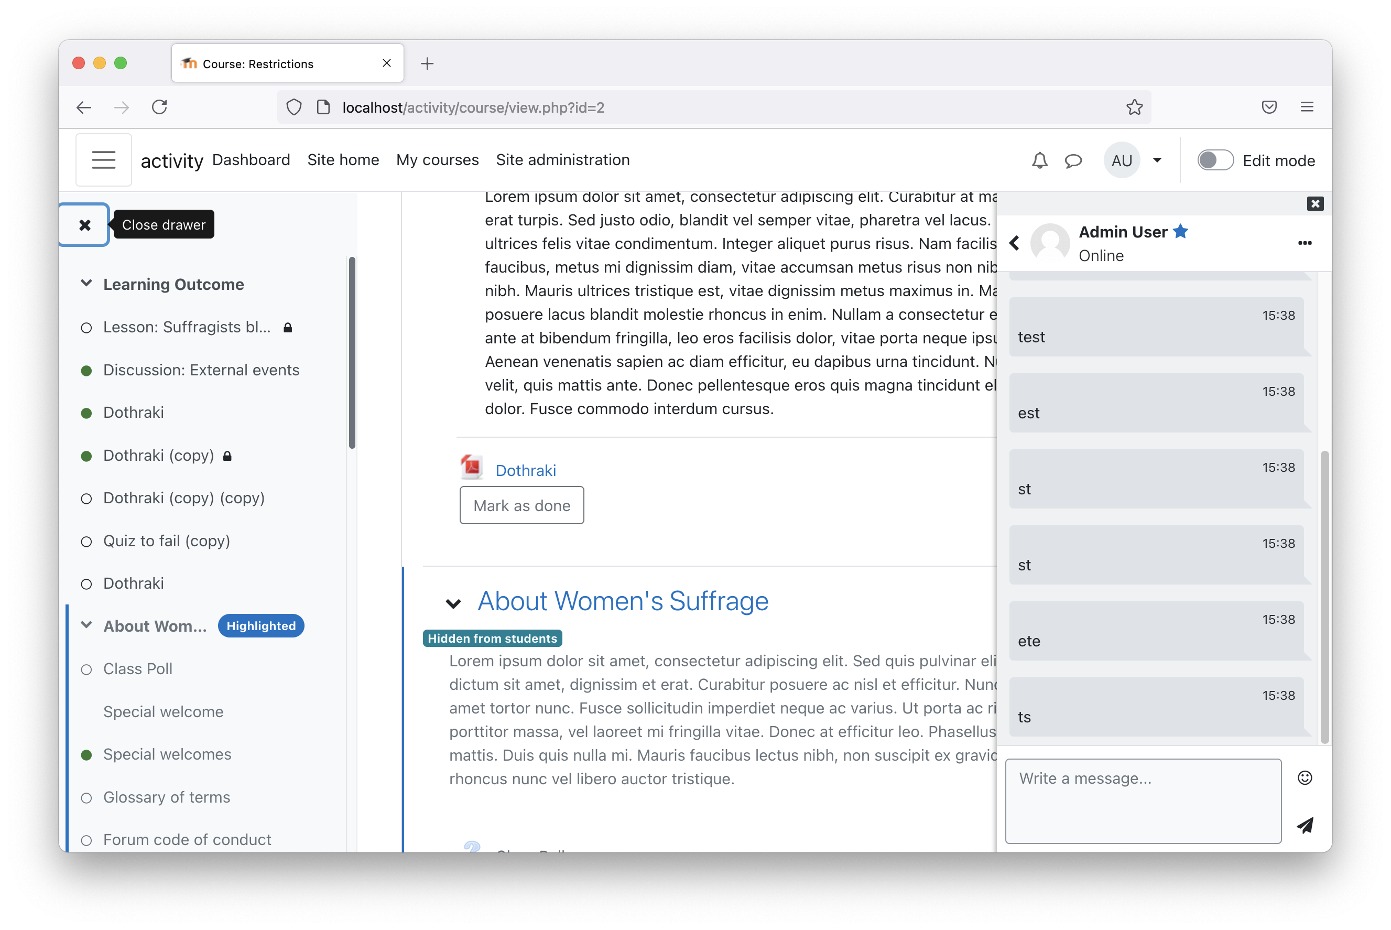Open Discussion: External events in course index
The height and width of the screenshot is (930, 1391).
201,370
